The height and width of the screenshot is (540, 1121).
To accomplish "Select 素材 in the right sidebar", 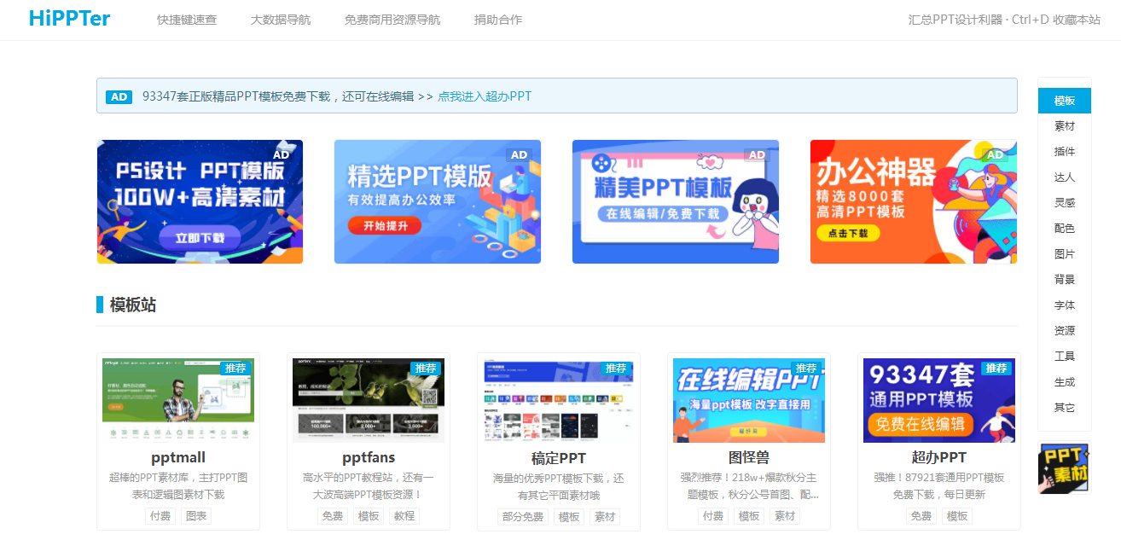I will 1064,126.
